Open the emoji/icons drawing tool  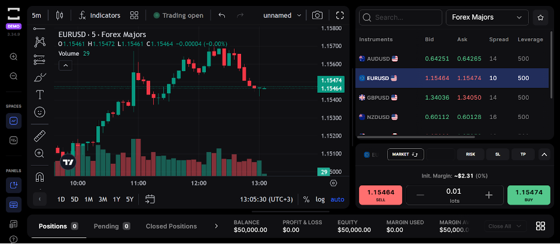pyautogui.click(x=39, y=112)
